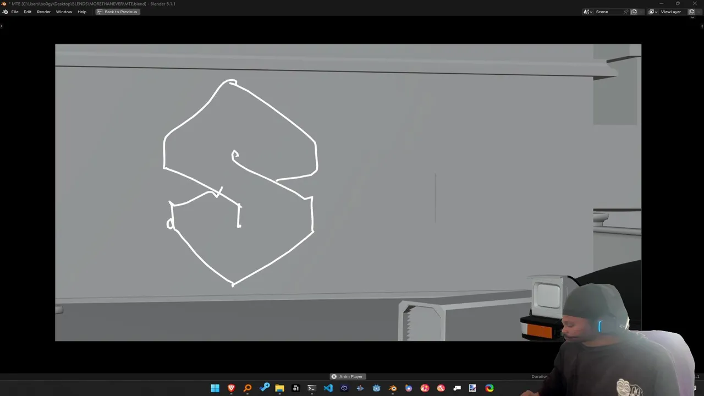Open the Window menu

pos(64,12)
